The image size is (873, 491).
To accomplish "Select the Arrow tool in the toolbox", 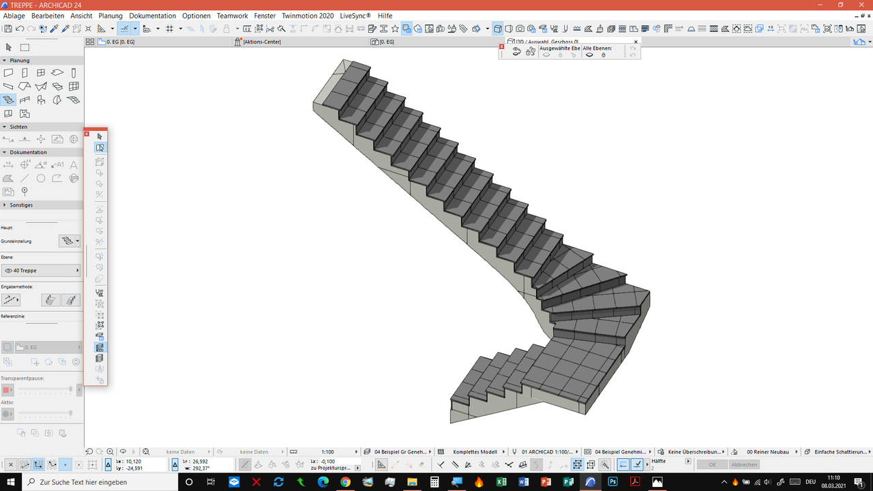I will pyautogui.click(x=9, y=47).
